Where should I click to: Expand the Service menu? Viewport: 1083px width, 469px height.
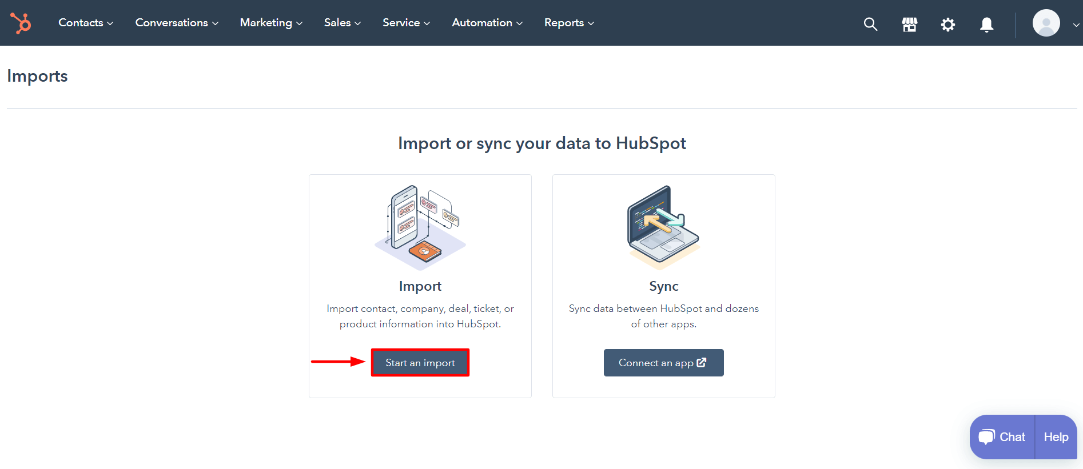[x=406, y=23]
